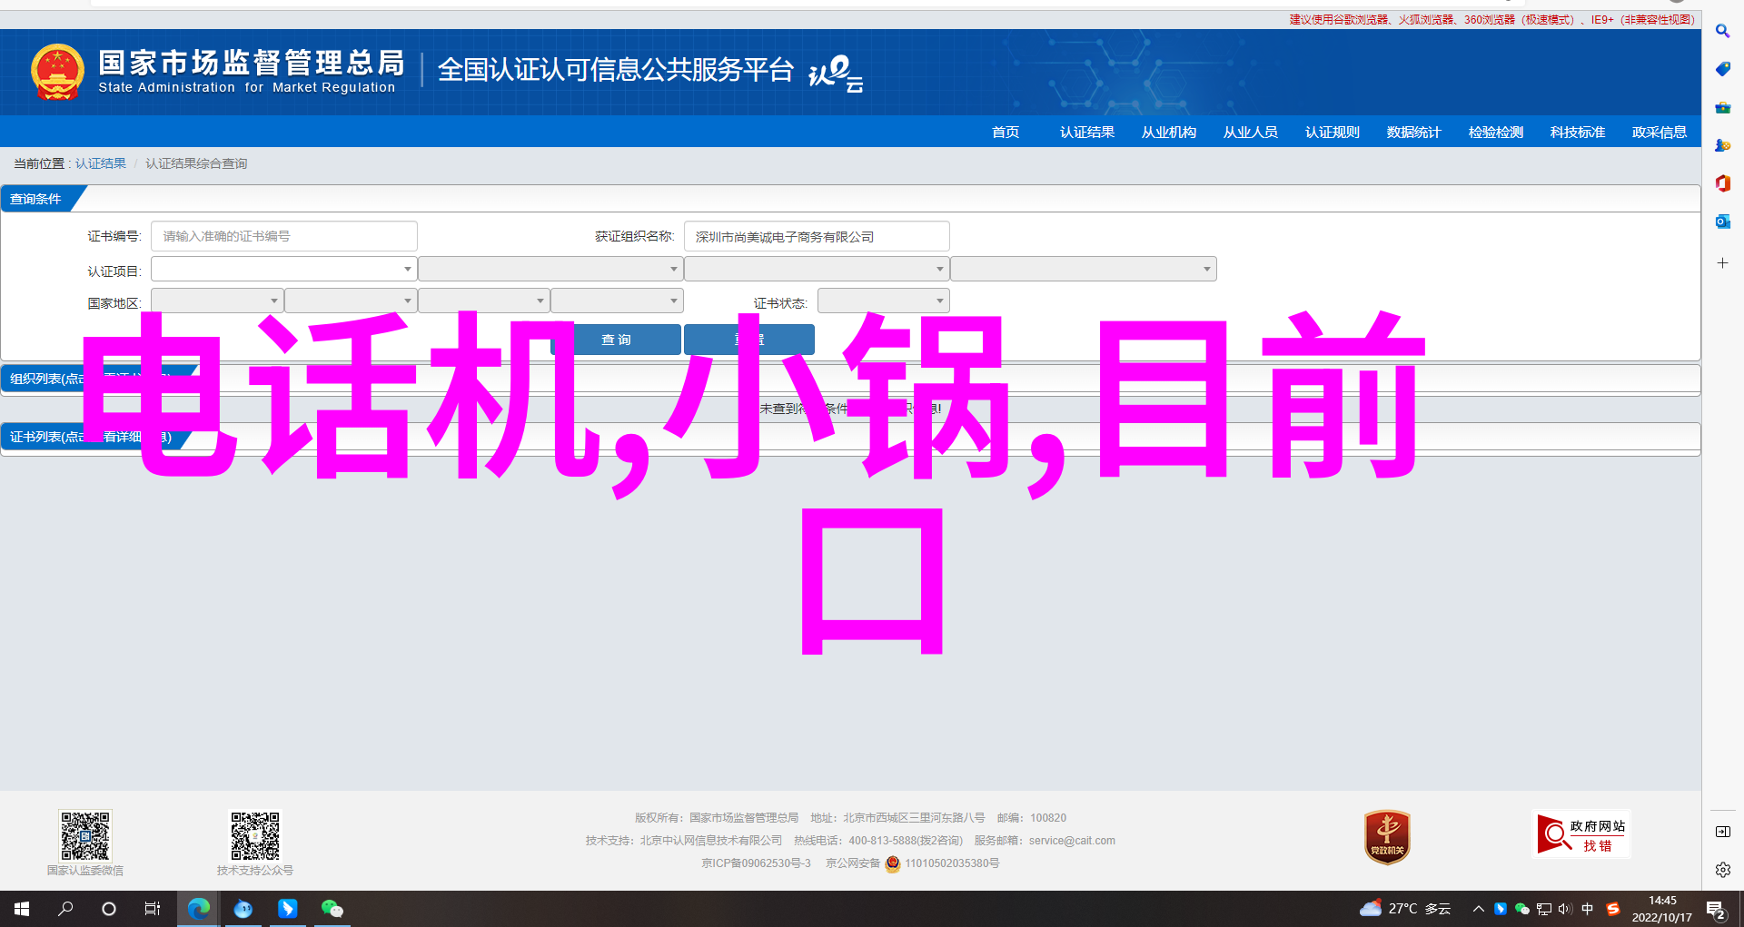Go to 首页 in navigation bar
Image resolution: width=1744 pixels, height=927 pixels.
[x=1005, y=133]
